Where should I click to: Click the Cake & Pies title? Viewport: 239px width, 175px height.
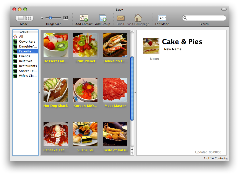pyautogui.click(x=182, y=42)
